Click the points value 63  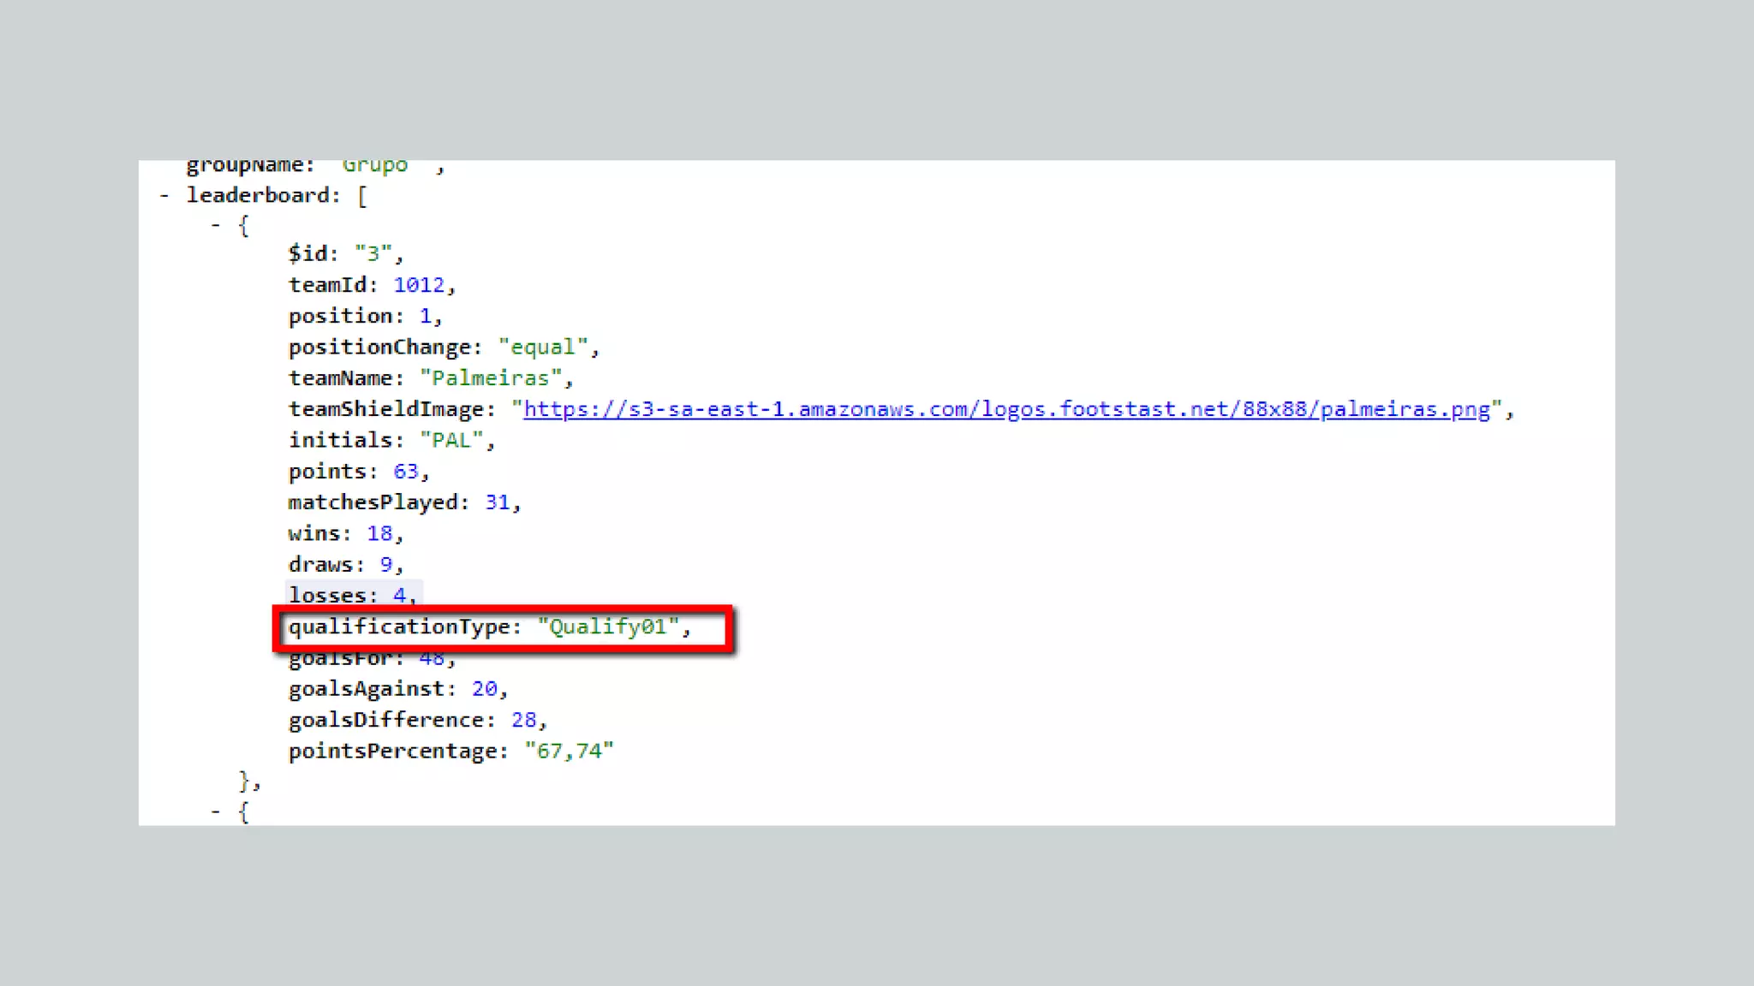tap(406, 472)
